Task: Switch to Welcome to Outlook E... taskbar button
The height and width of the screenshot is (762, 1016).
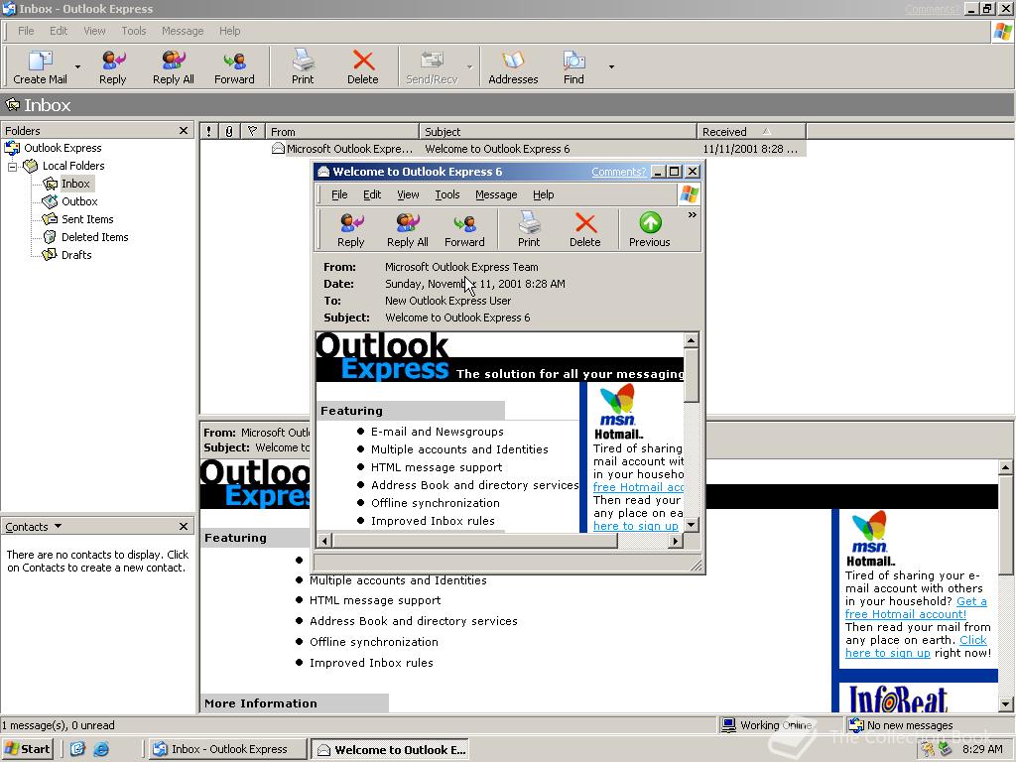Action: coord(390,750)
